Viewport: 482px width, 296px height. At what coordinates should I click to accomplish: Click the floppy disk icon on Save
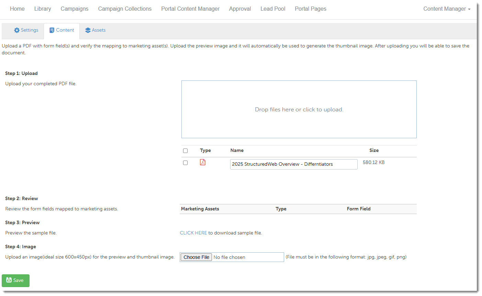[x=9, y=280]
